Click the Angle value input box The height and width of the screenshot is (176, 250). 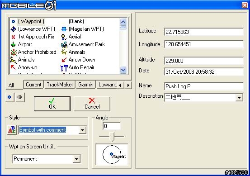point(112,126)
